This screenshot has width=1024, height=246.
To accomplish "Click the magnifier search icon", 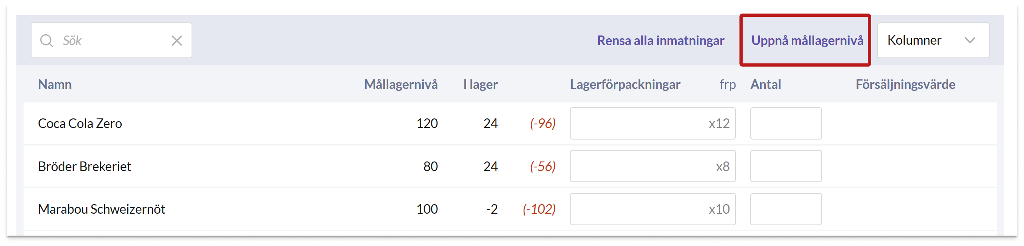I will click(47, 40).
